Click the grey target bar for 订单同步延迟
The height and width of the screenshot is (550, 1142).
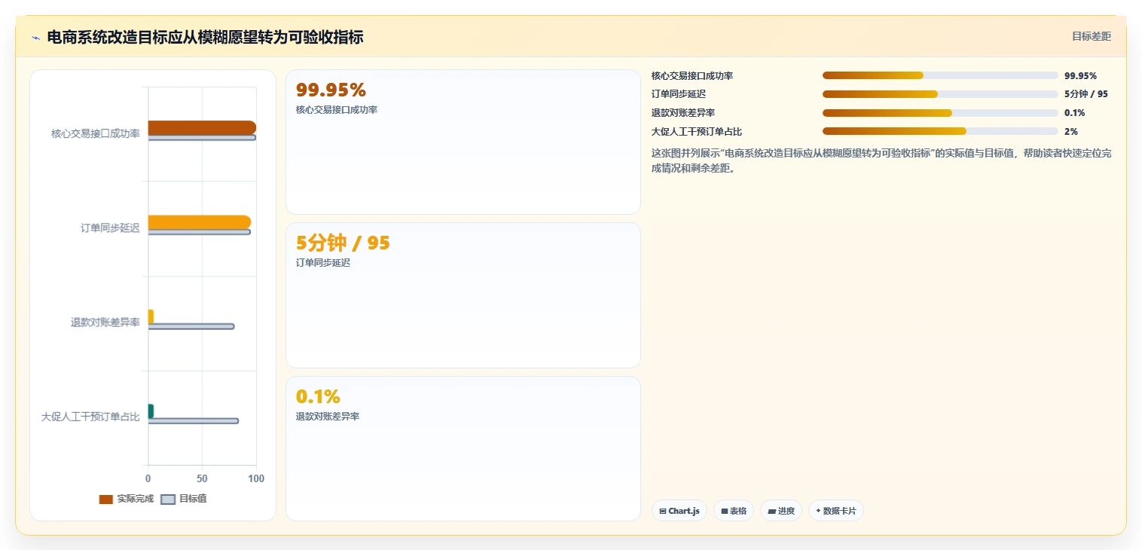click(200, 232)
